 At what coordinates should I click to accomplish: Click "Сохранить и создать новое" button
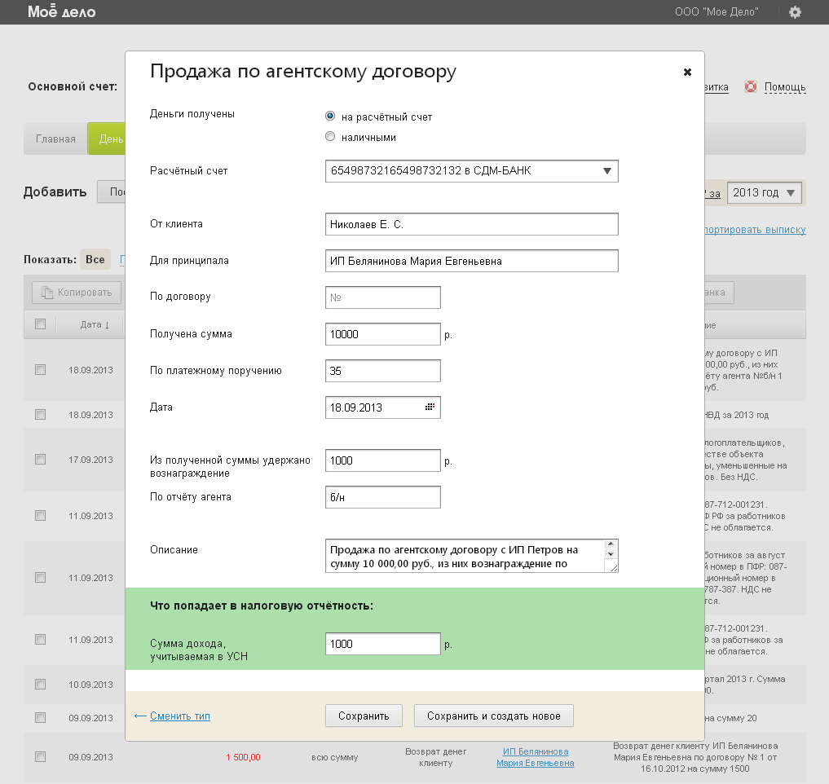point(493,716)
